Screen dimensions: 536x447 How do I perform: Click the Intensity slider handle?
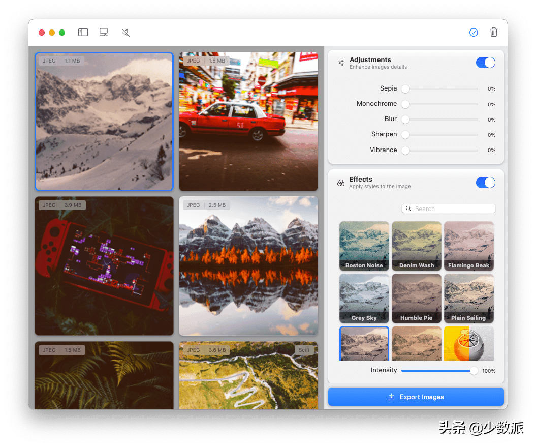tap(474, 371)
